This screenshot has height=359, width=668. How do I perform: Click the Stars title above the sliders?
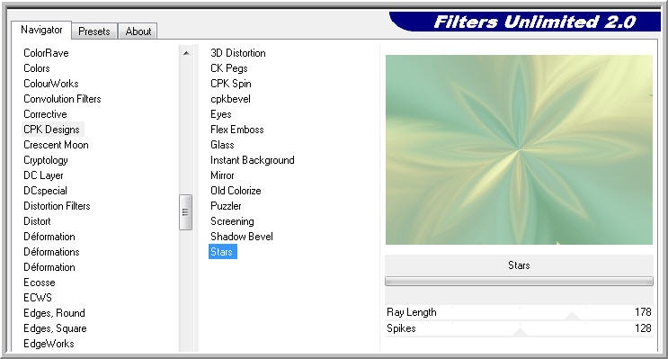(519, 265)
